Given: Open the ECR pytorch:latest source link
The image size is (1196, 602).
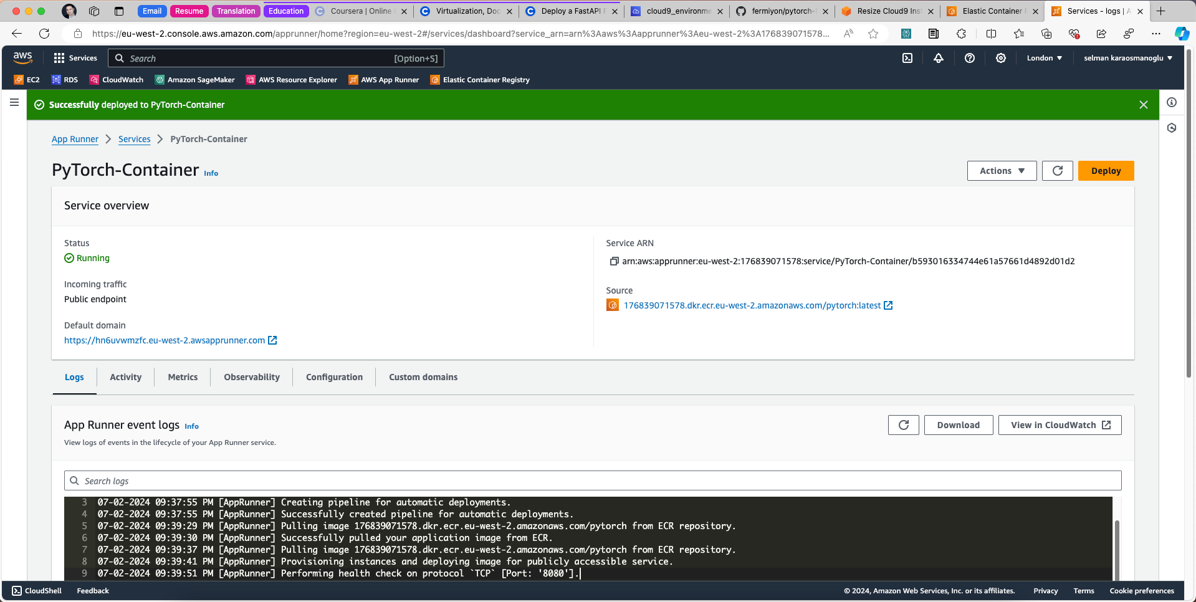Looking at the screenshot, I should point(758,305).
